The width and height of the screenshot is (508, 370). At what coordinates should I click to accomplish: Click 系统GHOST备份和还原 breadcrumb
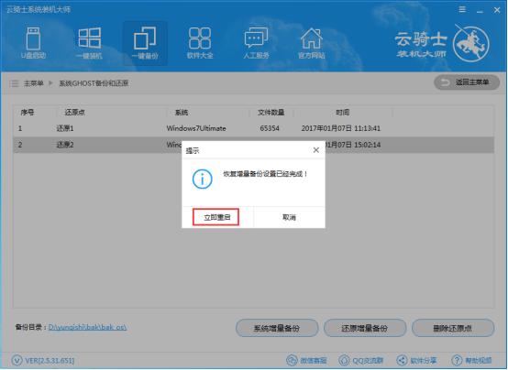94,83
